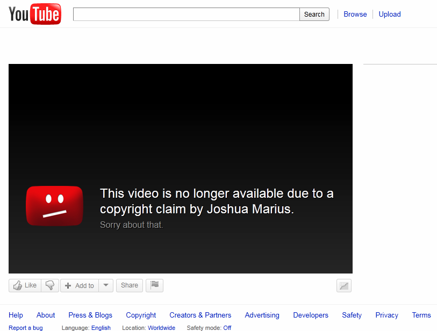Click the Add to button

80,285
